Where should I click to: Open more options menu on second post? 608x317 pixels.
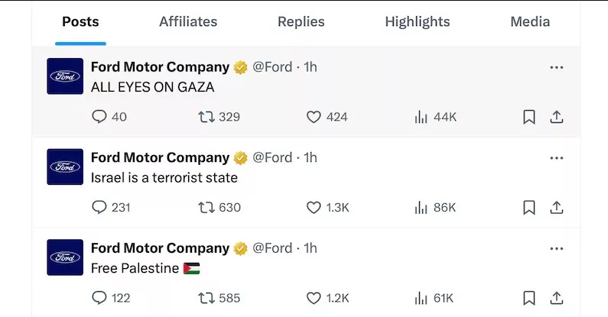tap(557, 157)
